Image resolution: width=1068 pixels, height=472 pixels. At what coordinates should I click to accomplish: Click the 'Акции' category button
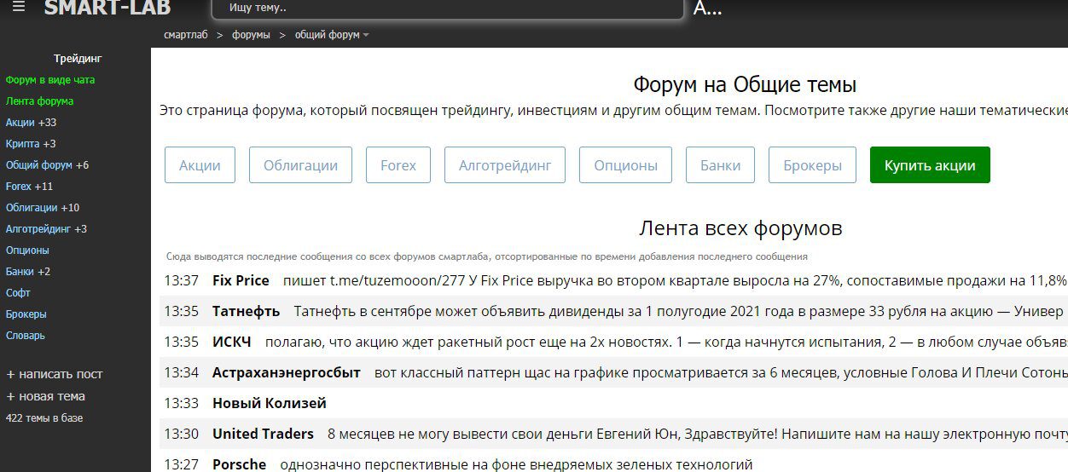pyautogui.click(x=200, y=165)
